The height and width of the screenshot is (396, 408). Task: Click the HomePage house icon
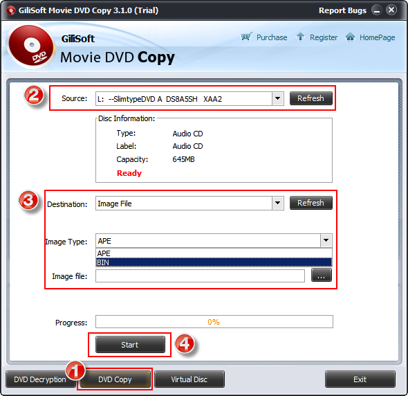click(x=350, y=37)
